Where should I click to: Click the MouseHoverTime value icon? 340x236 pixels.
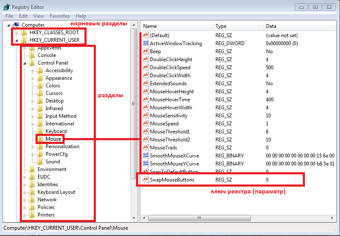tap(145, 99)
